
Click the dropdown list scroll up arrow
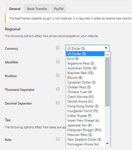pyautogui.click(x=108, y=55)
